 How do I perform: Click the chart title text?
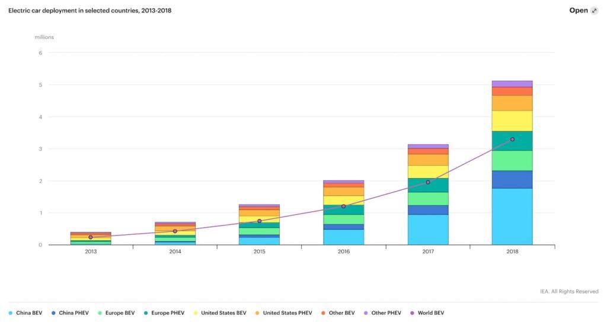click(90, 11)
